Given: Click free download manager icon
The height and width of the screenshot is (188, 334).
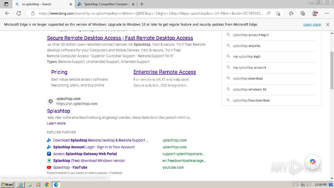Looking at the screenshot, I should (49, 161).
